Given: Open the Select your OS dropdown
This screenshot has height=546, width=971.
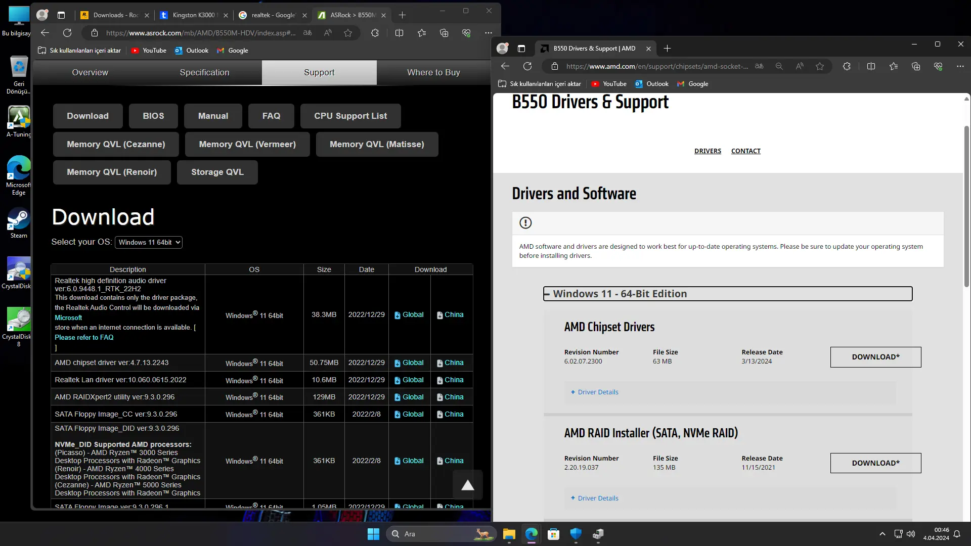Looking at the screenshot, I should tap(149, 242).
